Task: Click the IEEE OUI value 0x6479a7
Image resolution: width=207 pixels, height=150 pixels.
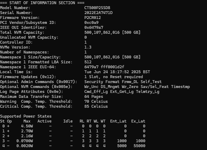Action: click(x=94, y=28)
